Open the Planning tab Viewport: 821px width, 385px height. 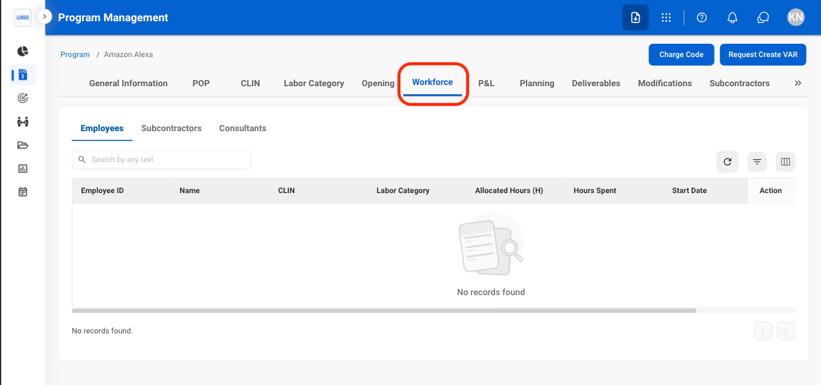537,83
